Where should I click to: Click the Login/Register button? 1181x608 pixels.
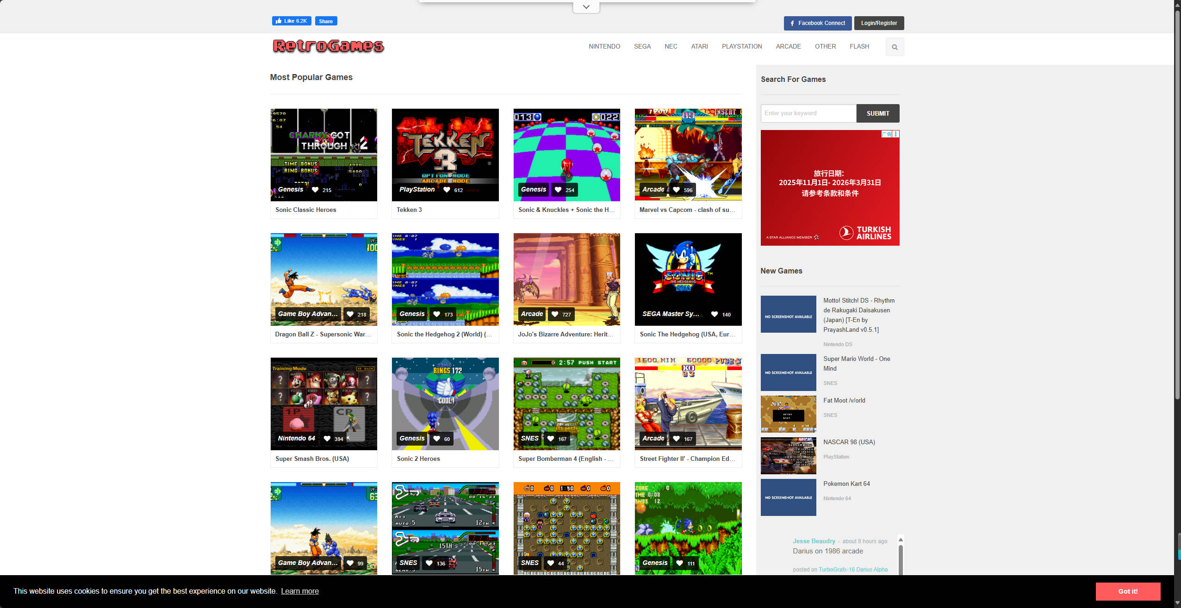pos(879,23)
